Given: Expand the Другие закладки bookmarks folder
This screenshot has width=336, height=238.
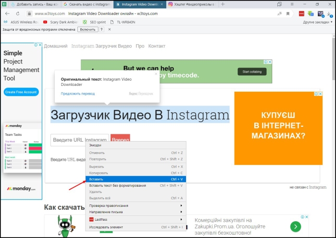Looking at the screenshot, I should 318,22.
